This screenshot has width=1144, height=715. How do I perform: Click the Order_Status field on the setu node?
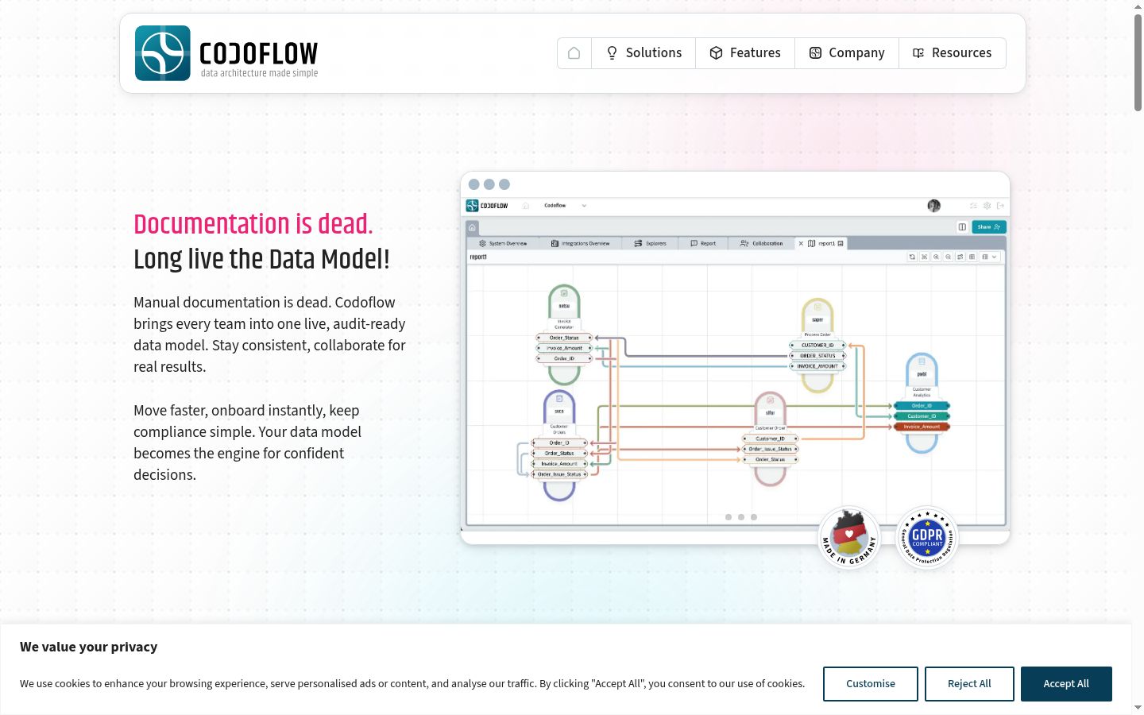coord(564,338)
